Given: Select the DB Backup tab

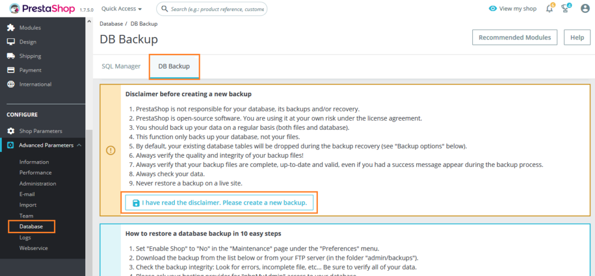Looking at the screenshot, I should pyautogui.click(x=174, y=66).
